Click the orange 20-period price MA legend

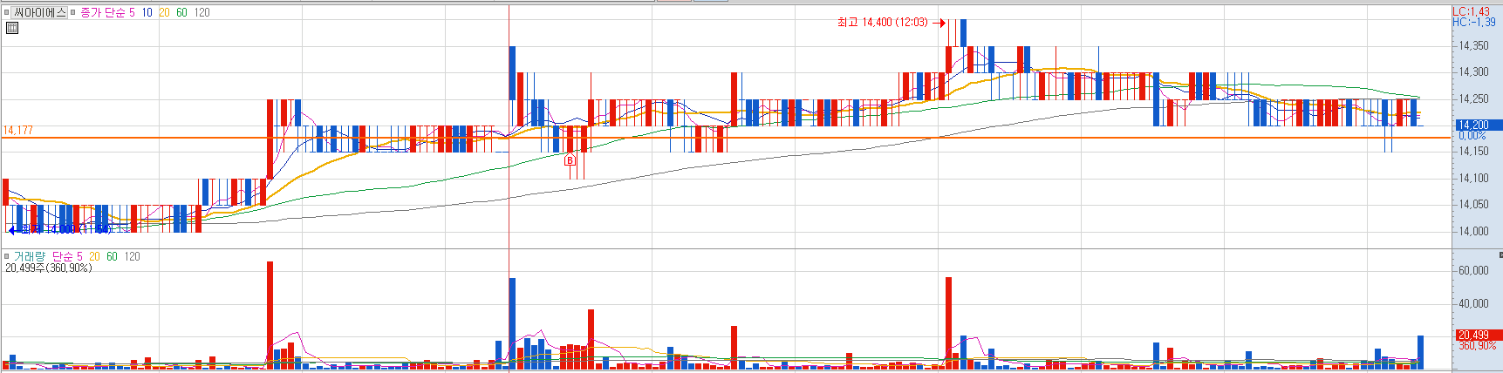click(x=164, y=12)
